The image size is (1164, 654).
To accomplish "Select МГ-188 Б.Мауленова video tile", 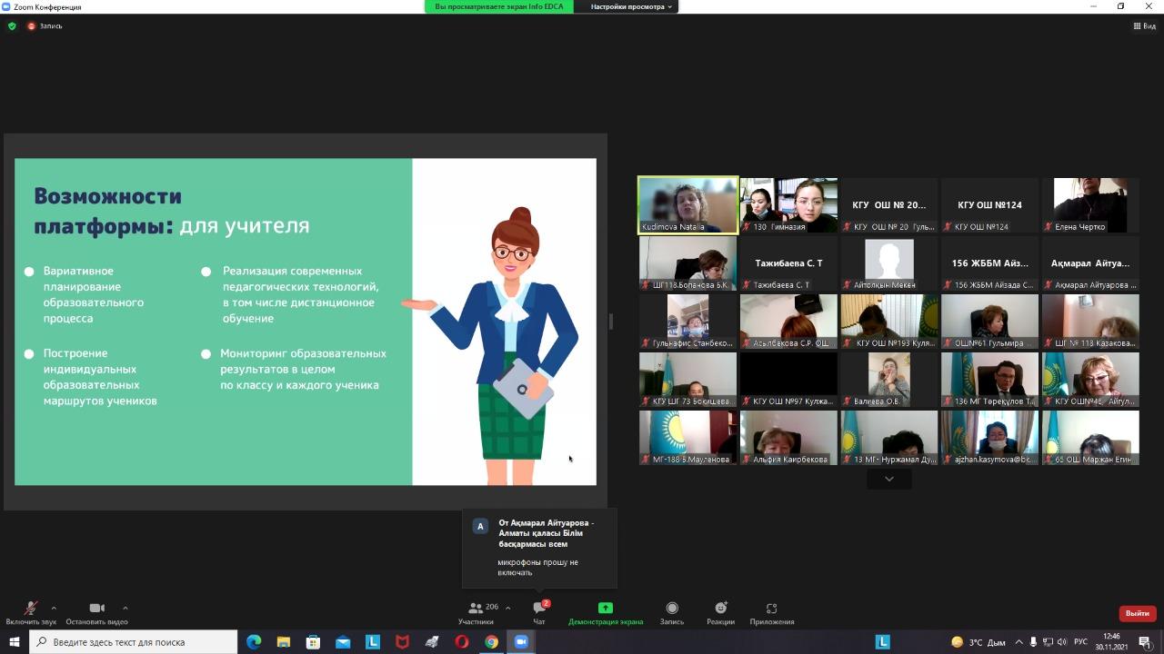I will pos(688,438).
